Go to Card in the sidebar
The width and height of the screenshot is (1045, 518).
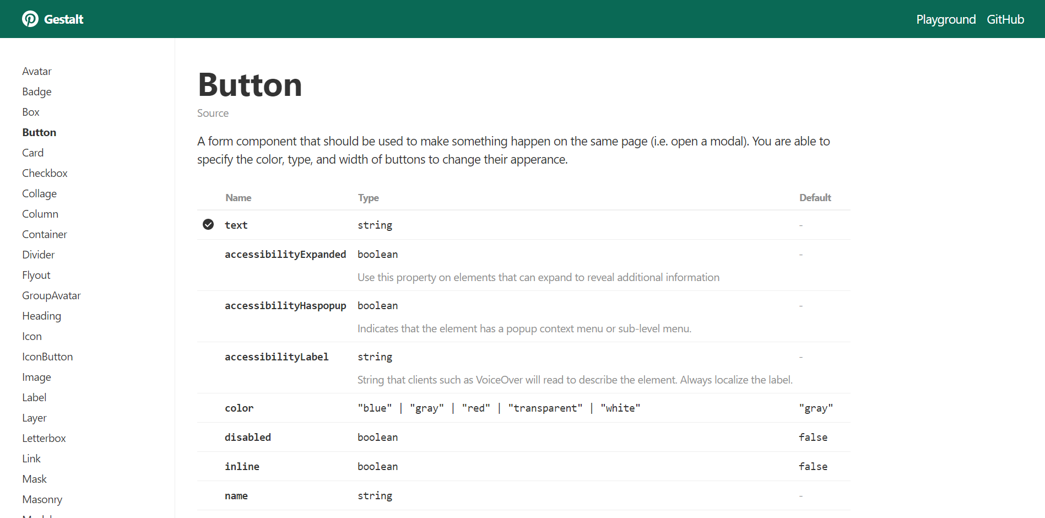[33, 153]
